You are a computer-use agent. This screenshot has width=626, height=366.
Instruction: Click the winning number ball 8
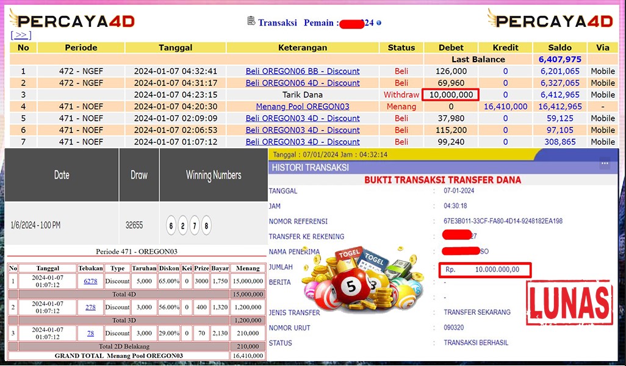tap(206, 225)
